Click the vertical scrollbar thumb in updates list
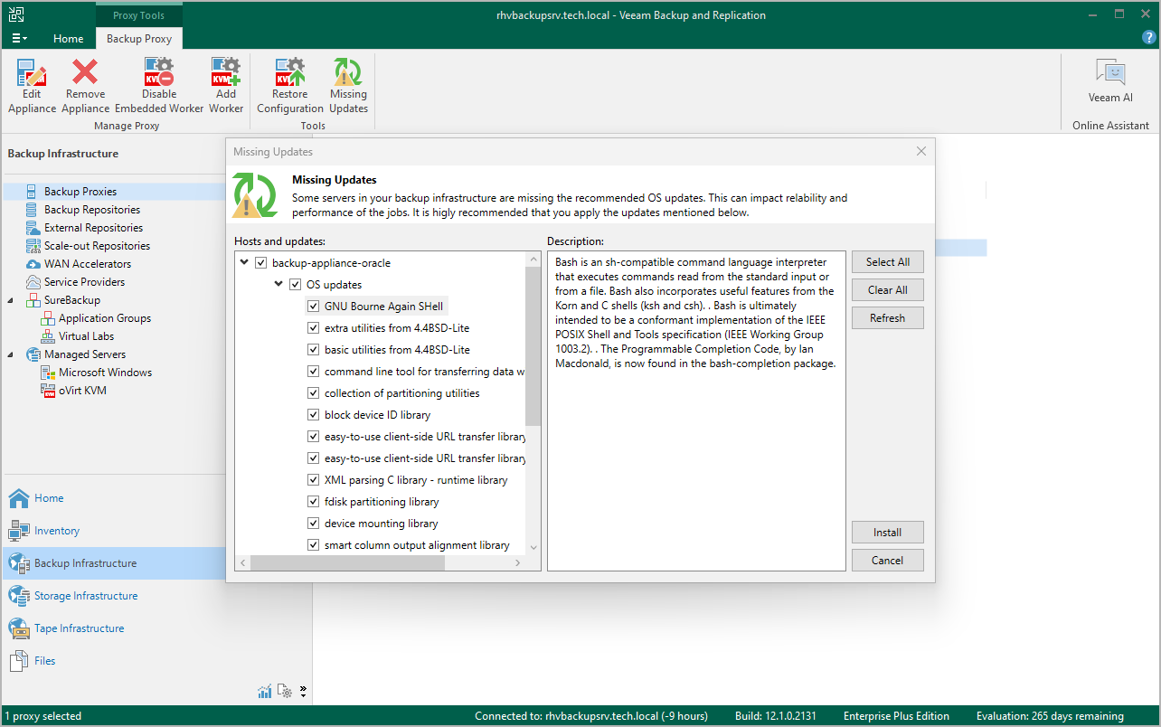The width and height of the screenshot is (1161, 727). (x=533, y=346)
